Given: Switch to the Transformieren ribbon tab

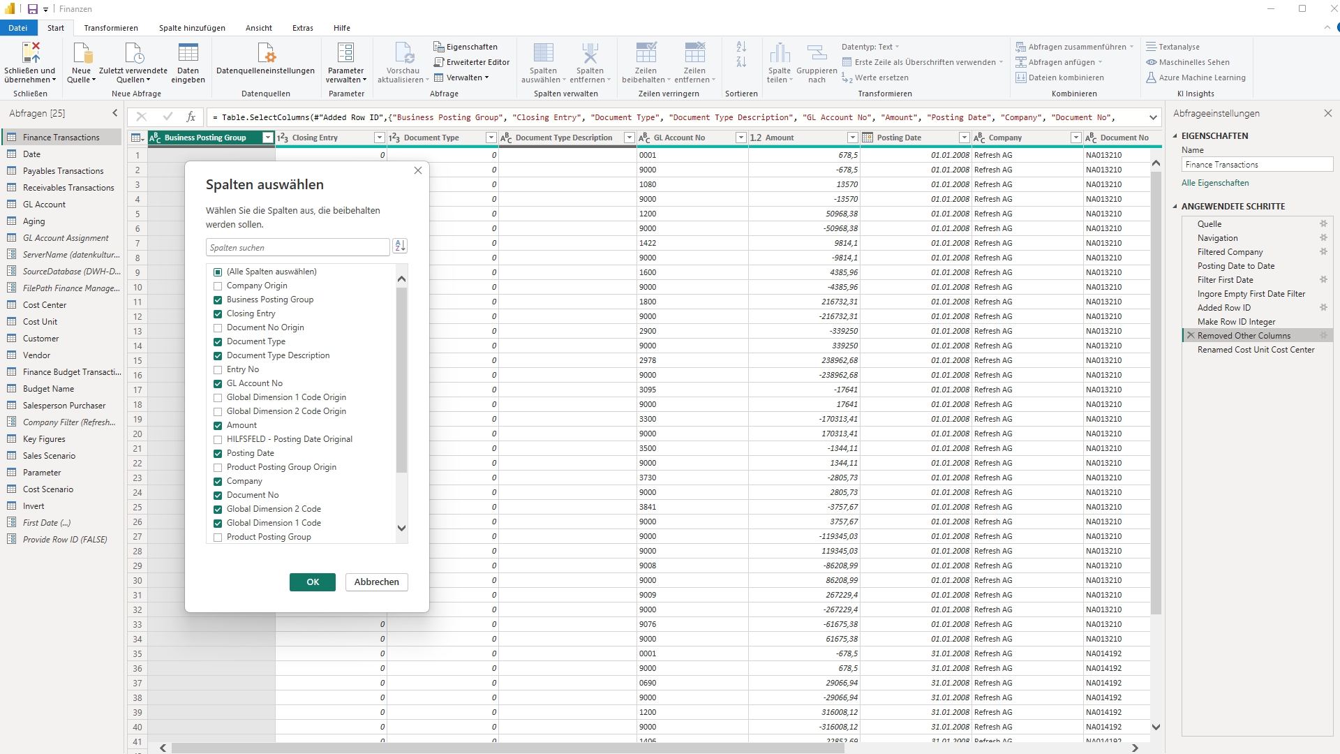Looking at the screenshot, I should (111, 28).
